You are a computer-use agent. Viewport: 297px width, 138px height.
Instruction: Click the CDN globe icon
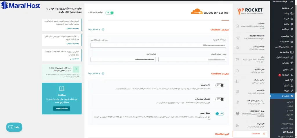click(237, 102)
